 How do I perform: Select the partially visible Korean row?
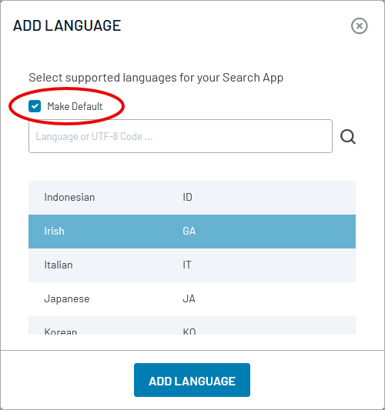[x=192, y=325]
